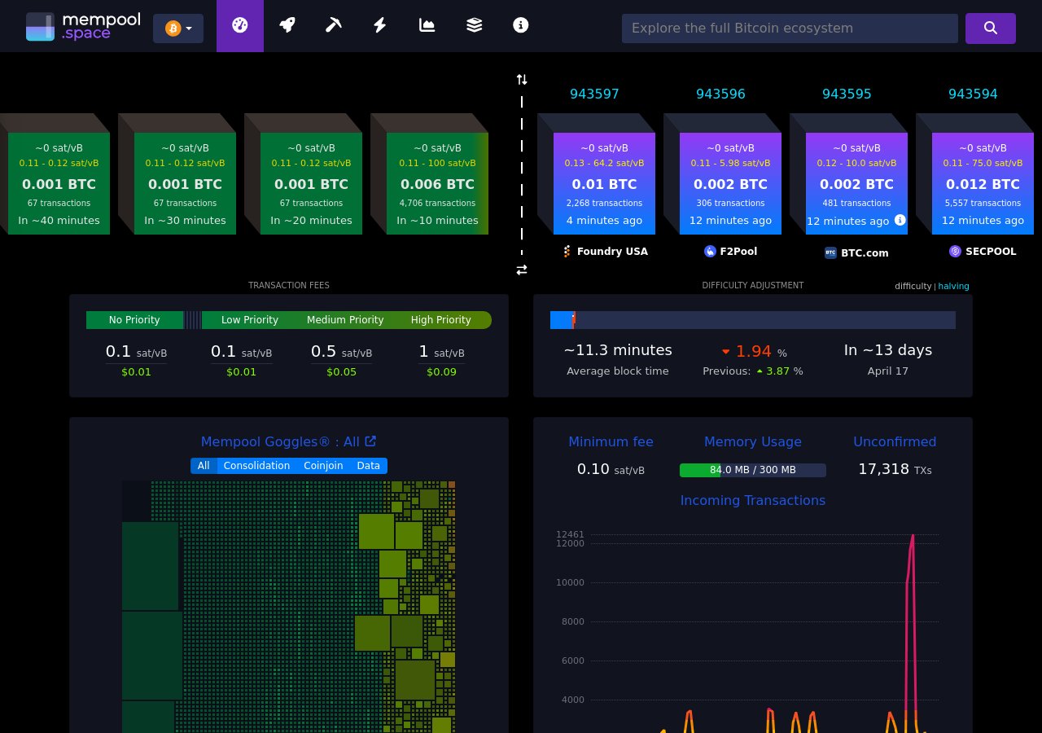The image size is (1042, 733).
Task: Open block 943597 mined by Foundry USA
Action: tap(604, 183)
